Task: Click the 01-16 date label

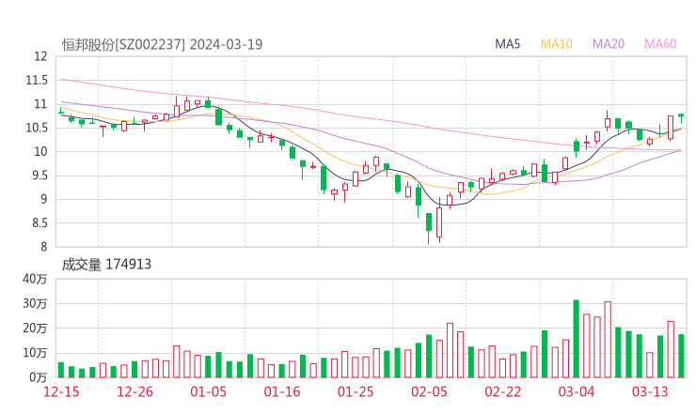Action: tap(282, 391)
